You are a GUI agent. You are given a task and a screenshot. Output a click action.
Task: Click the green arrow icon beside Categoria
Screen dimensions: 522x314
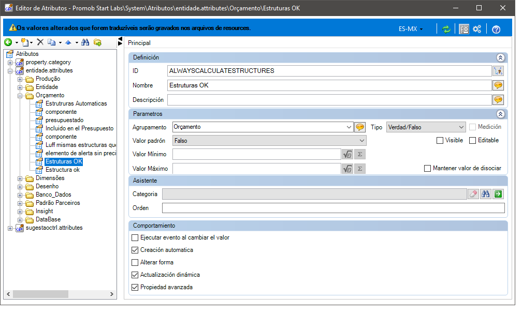tap(498, 194)
